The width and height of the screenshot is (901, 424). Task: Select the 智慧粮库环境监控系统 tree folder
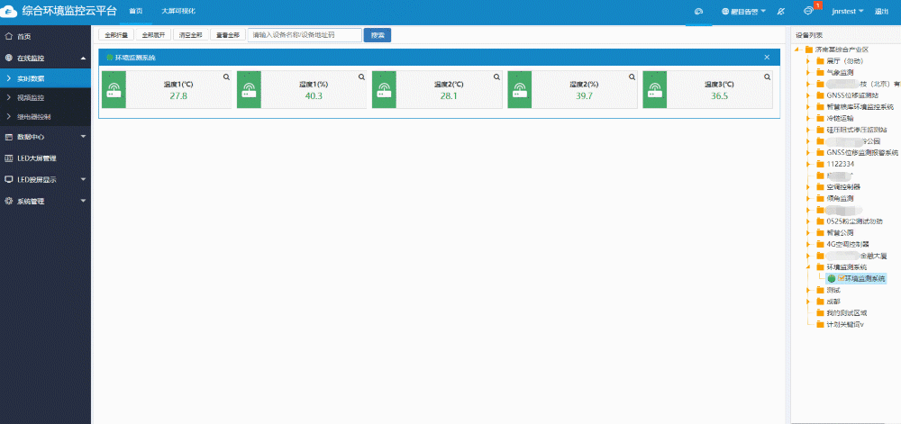pos(860,107)
